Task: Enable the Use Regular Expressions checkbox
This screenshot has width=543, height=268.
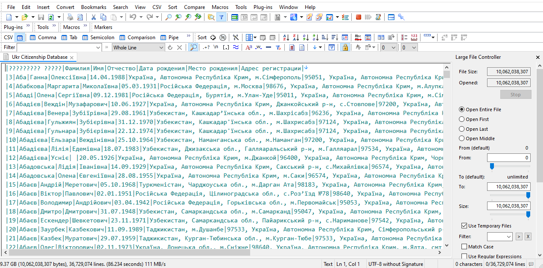Action: coord(464,256)
